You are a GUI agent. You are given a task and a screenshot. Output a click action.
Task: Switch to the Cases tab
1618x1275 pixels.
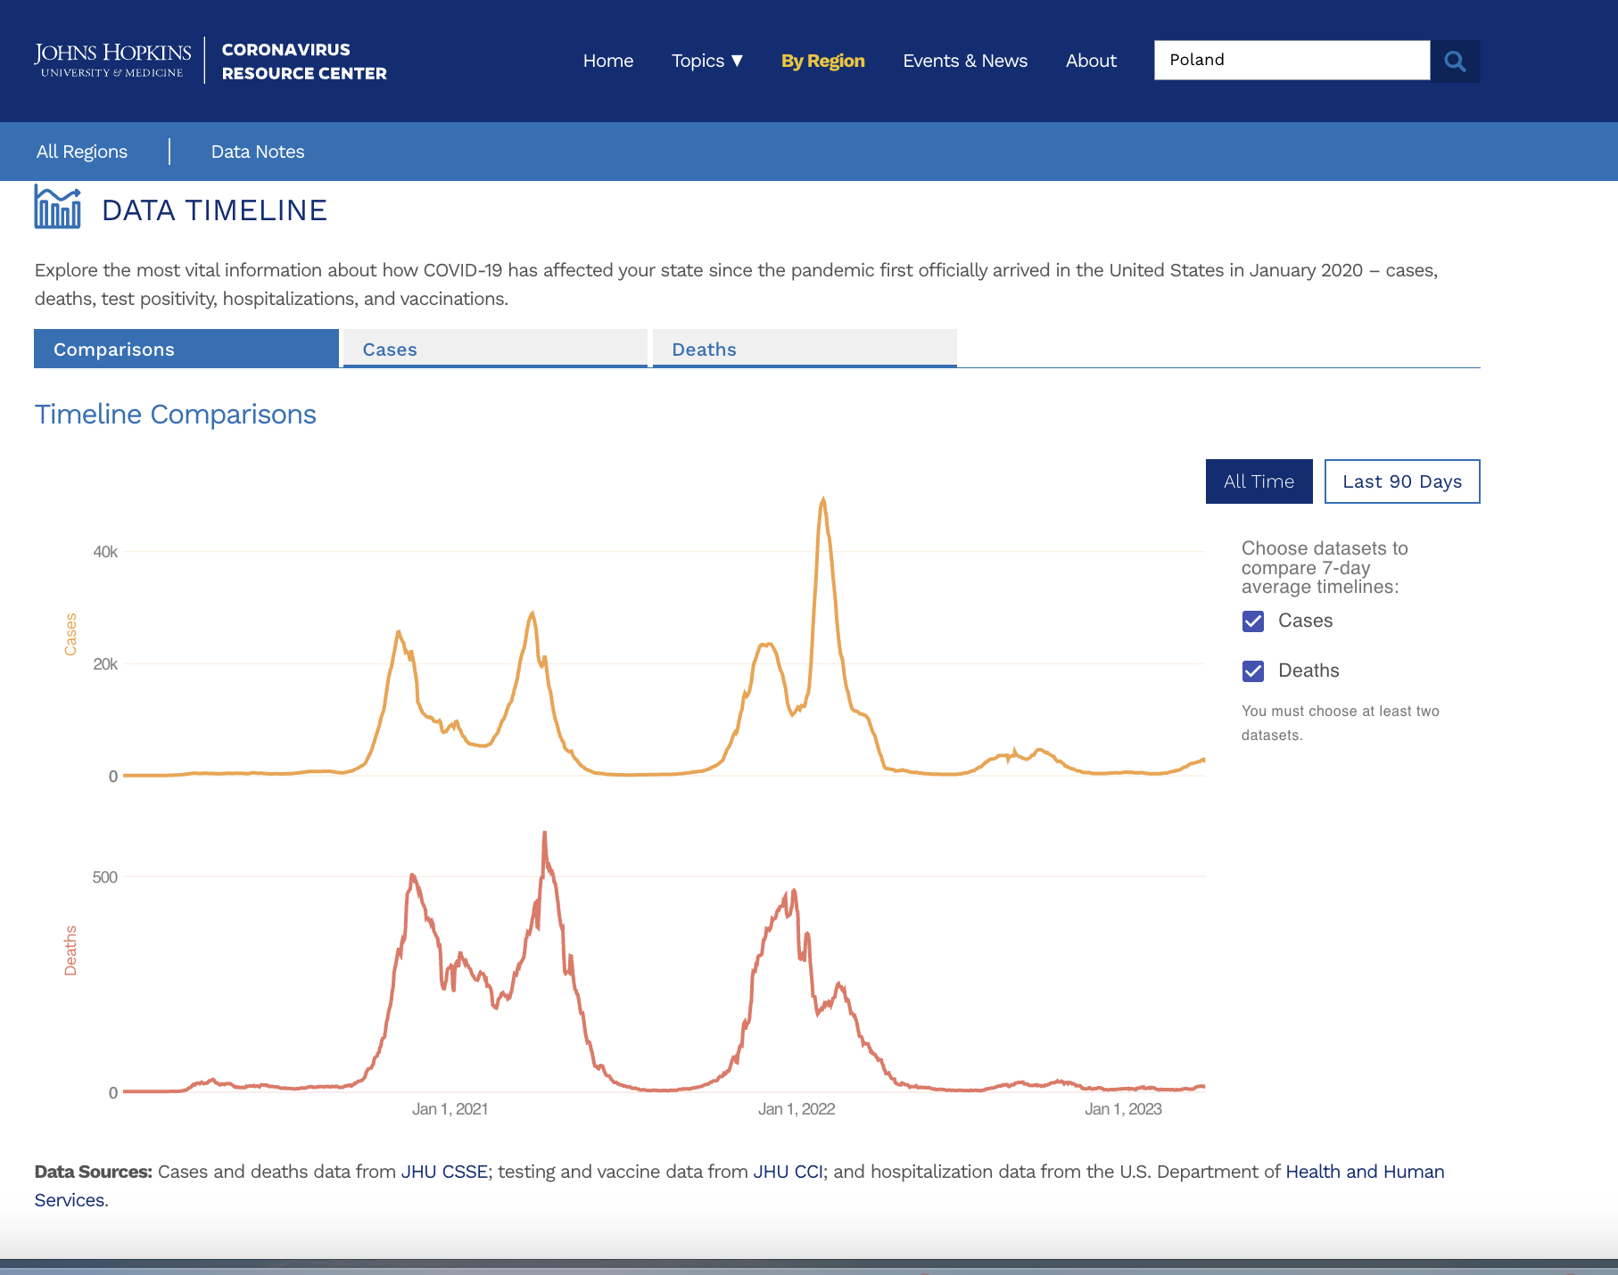(x=495, y=349)
